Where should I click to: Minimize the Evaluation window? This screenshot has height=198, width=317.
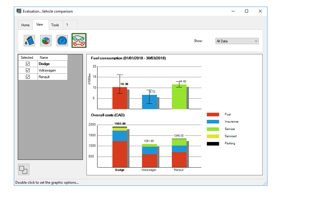tap(233, 11)
